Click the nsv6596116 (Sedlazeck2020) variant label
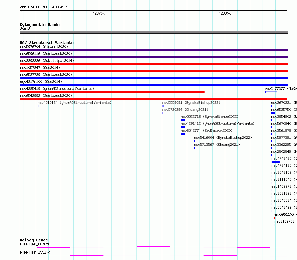 point(46,54)
